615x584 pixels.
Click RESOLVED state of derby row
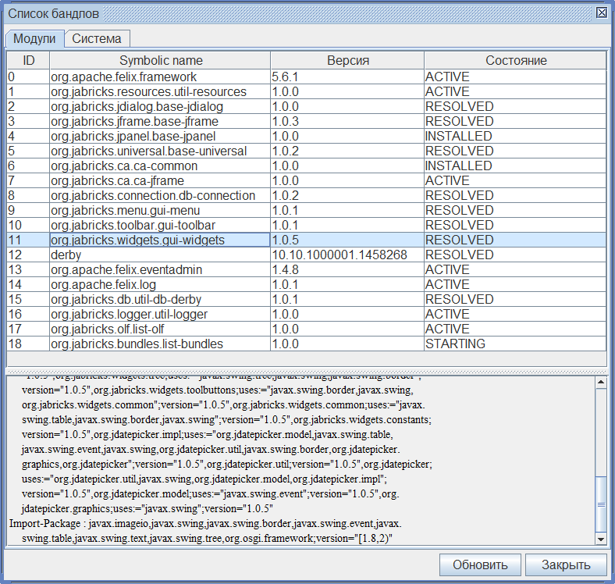[x=515, y=255]
